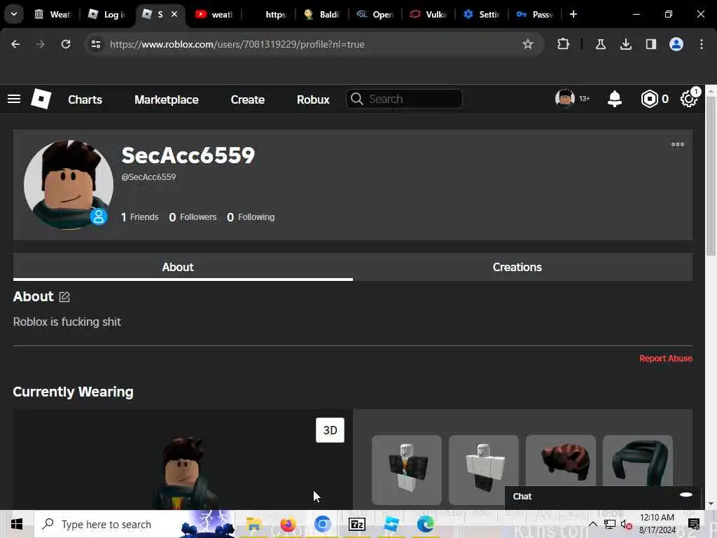Viewport: 717px width, 538px height.
Task: View the 0 Followers list
Action: click(193, 217)
